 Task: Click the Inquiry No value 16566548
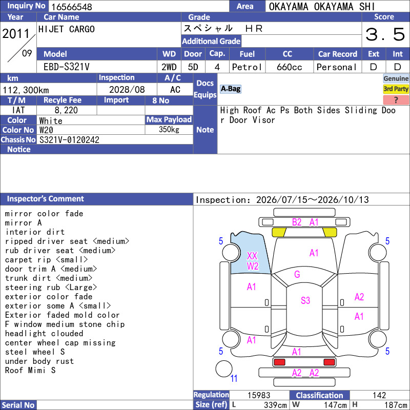coord(72,7)
